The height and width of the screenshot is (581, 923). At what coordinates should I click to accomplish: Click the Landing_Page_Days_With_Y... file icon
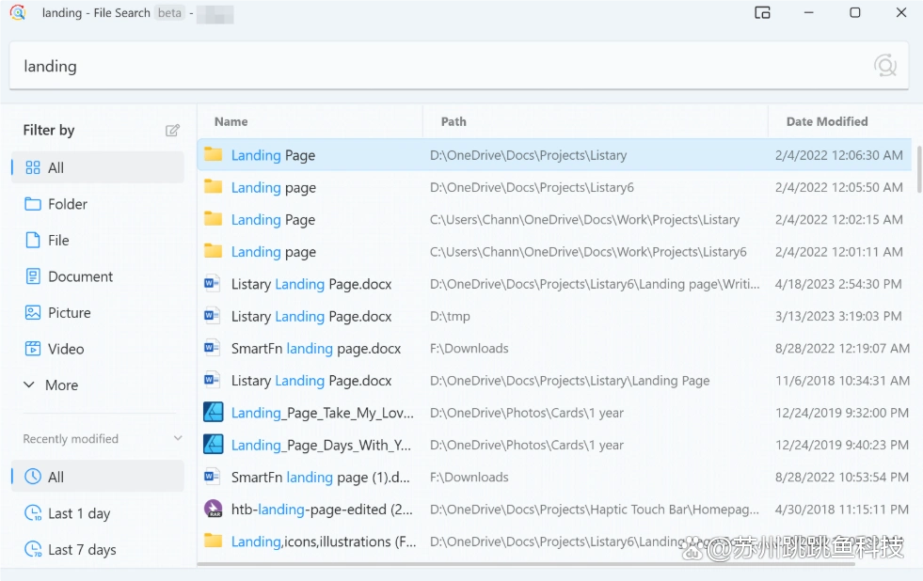pyautogui.click(x=213, y=445)
